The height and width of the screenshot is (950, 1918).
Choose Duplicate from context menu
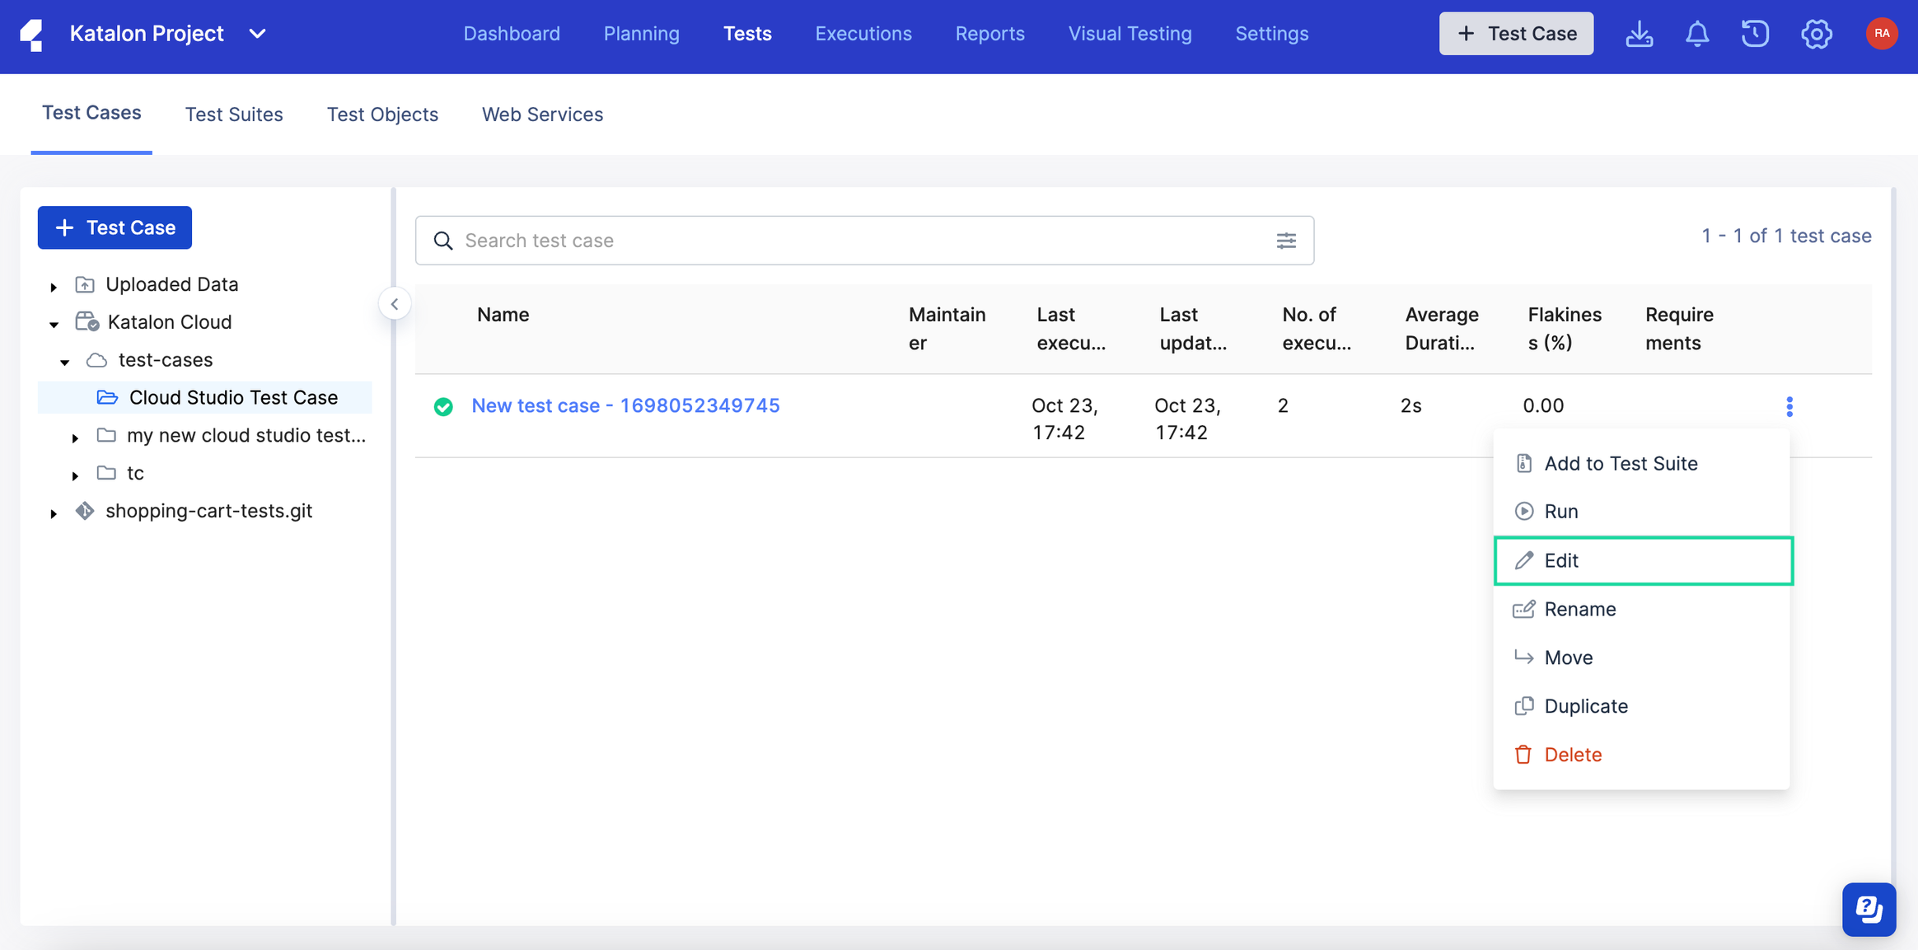1642,706
